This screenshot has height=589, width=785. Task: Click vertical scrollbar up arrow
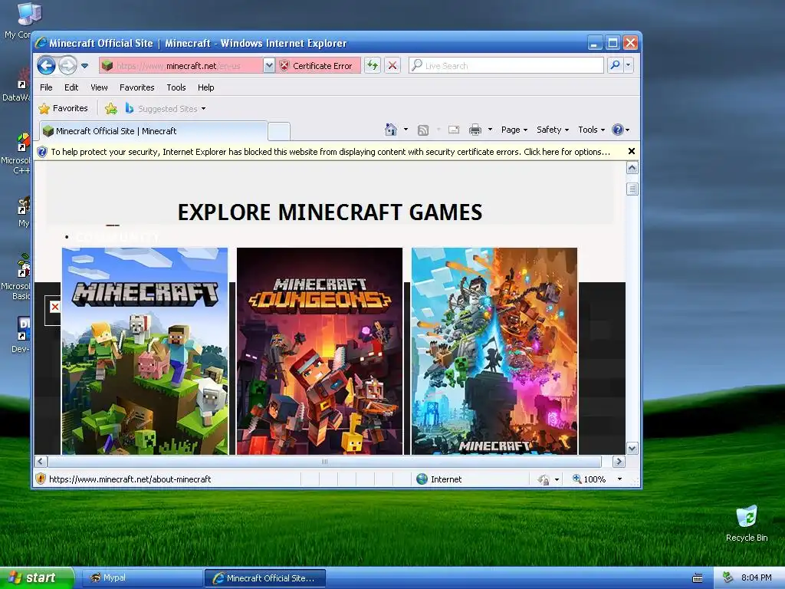coord(632,168)
